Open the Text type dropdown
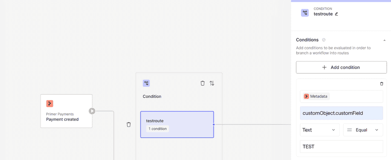391x160 pixels. pyautogui.click(x=320, y=130)
